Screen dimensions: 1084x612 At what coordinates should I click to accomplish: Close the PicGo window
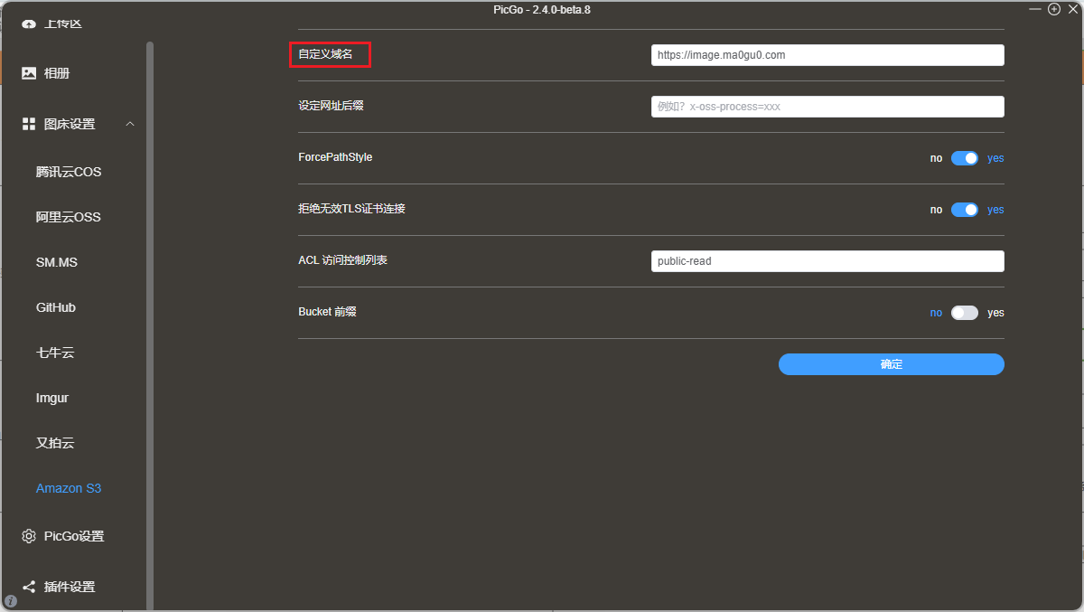click(x=1073, y=9)
